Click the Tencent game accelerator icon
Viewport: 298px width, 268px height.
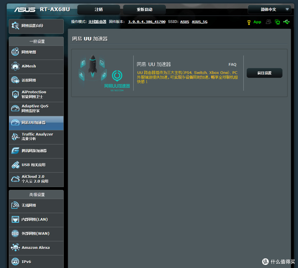15,151
